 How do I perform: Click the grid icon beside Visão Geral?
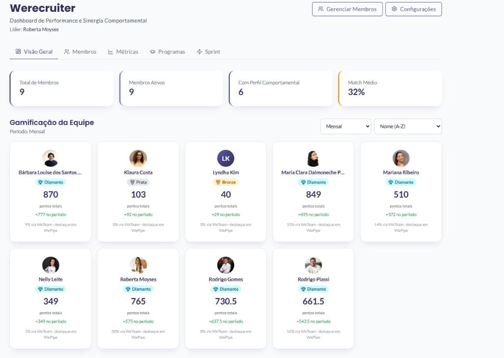click(18, 51)
